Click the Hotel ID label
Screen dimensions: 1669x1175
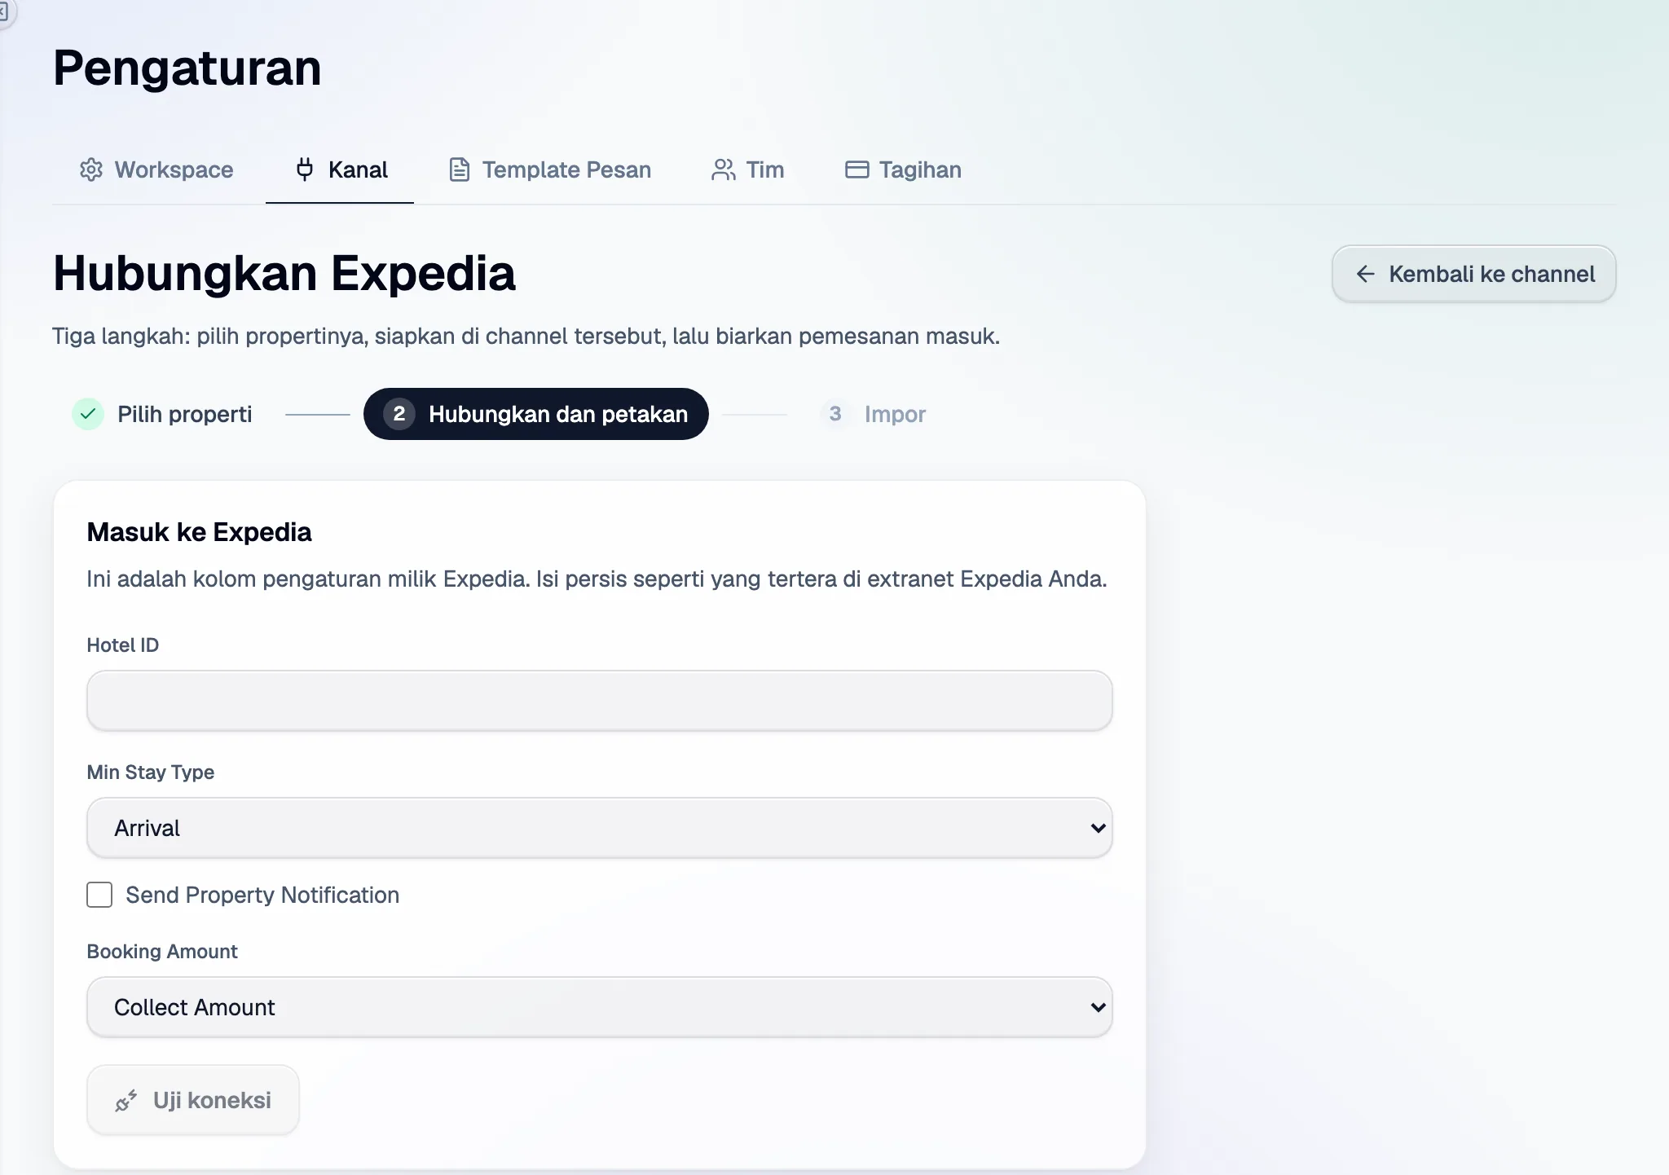123,645
